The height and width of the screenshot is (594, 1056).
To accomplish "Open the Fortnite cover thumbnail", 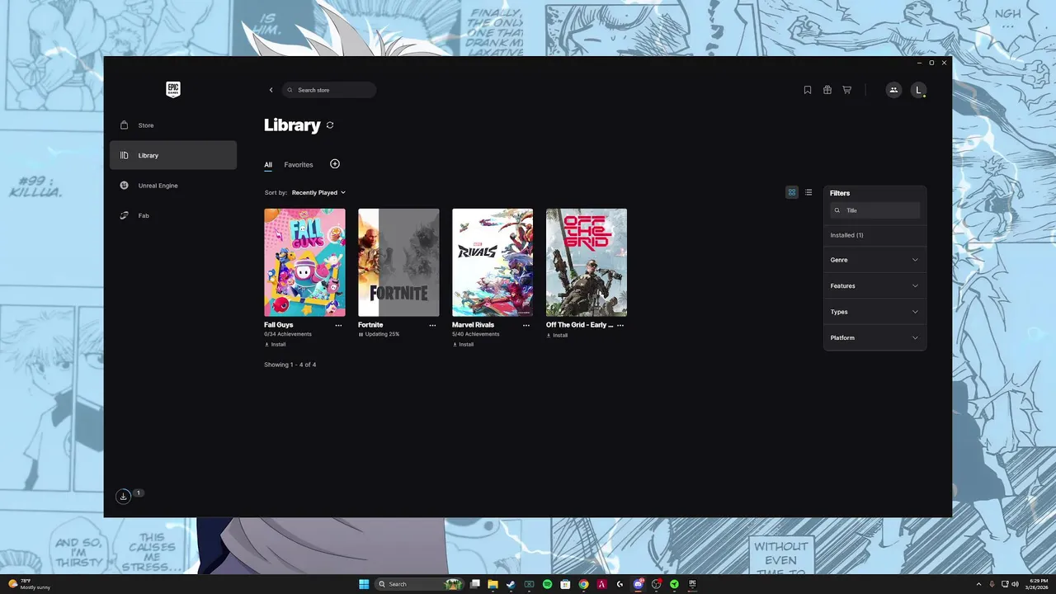I will click(398, 262).
